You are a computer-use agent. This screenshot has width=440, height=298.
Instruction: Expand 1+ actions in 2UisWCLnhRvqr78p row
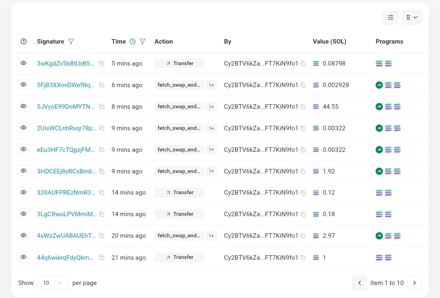[211, 128]
